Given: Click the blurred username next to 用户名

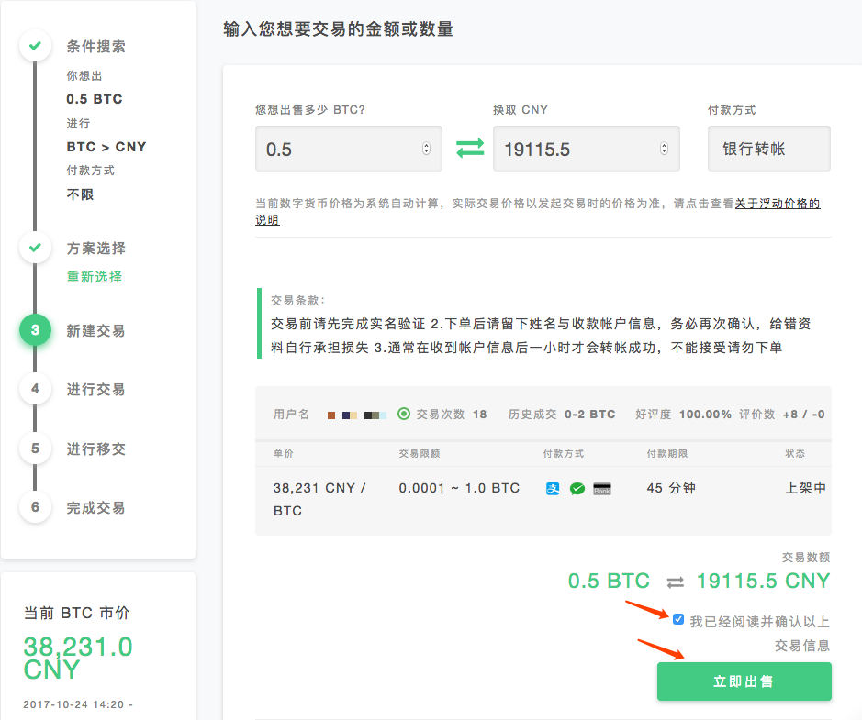Looking at the screenshot, I should 357,415.
